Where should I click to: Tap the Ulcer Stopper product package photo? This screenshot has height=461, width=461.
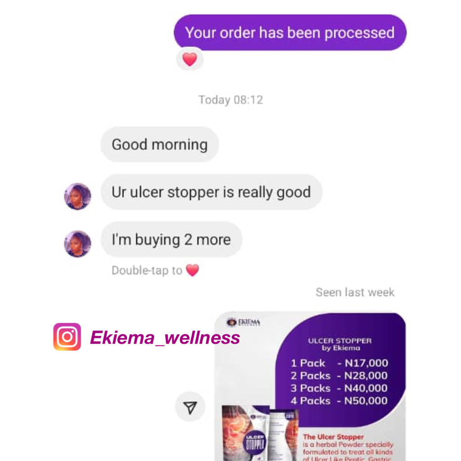260,433
